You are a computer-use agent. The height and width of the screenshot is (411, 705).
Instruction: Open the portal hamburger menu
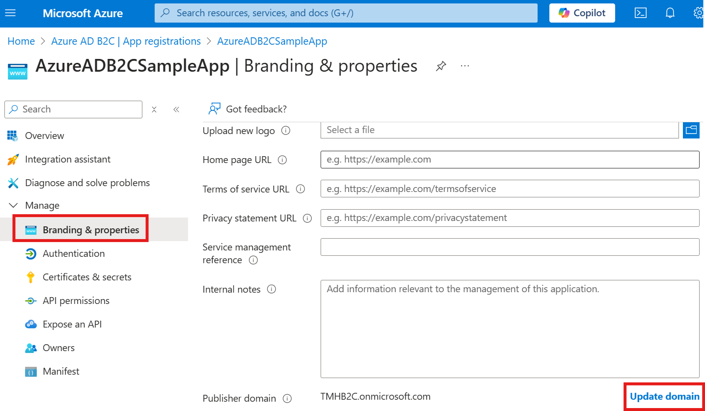coord(10,13)
